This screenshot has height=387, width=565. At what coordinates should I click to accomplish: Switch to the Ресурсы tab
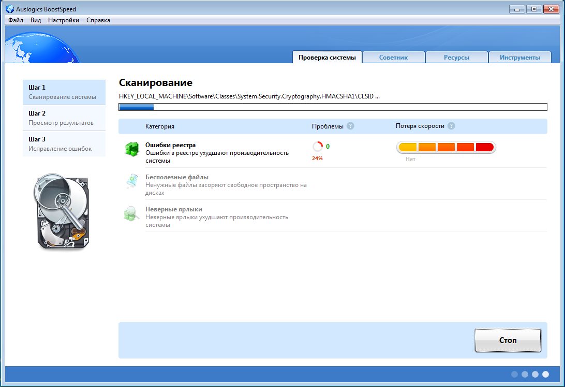pyautogui.click(x=456, y=58)
